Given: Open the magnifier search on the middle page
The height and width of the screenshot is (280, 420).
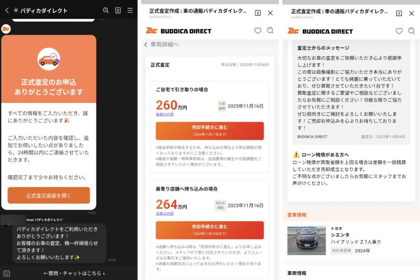Looking at the screenshot, I should pyautogui.click(x=270, y=30).
